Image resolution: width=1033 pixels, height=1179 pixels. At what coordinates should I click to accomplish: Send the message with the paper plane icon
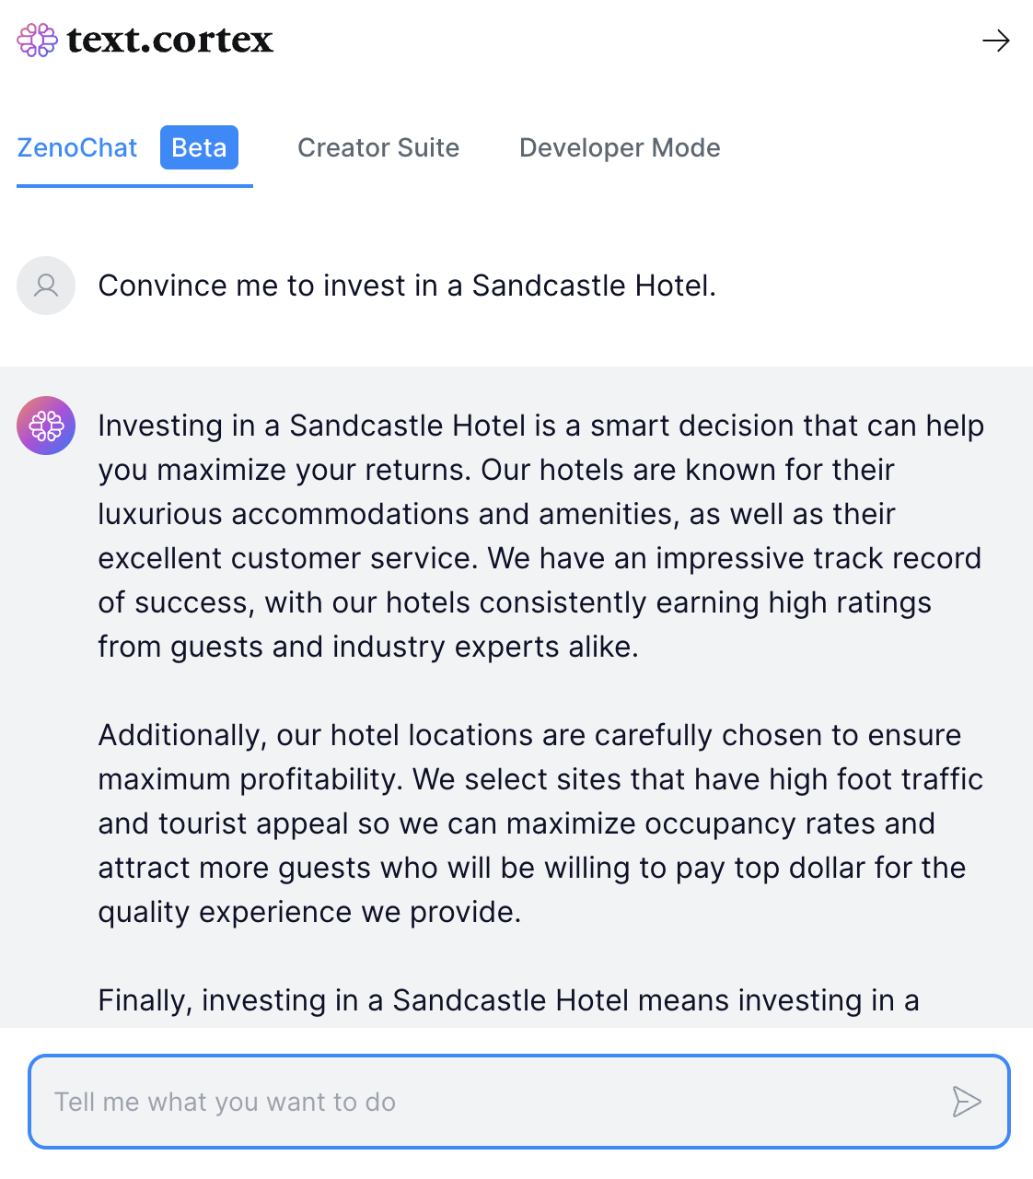point(966,1102)
